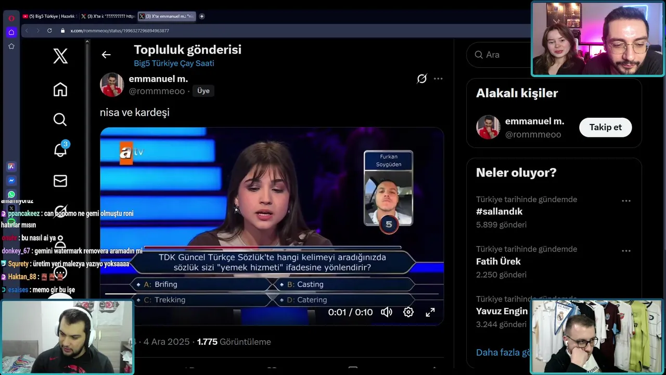Click the Üye member badge

[x=203, y=91]
